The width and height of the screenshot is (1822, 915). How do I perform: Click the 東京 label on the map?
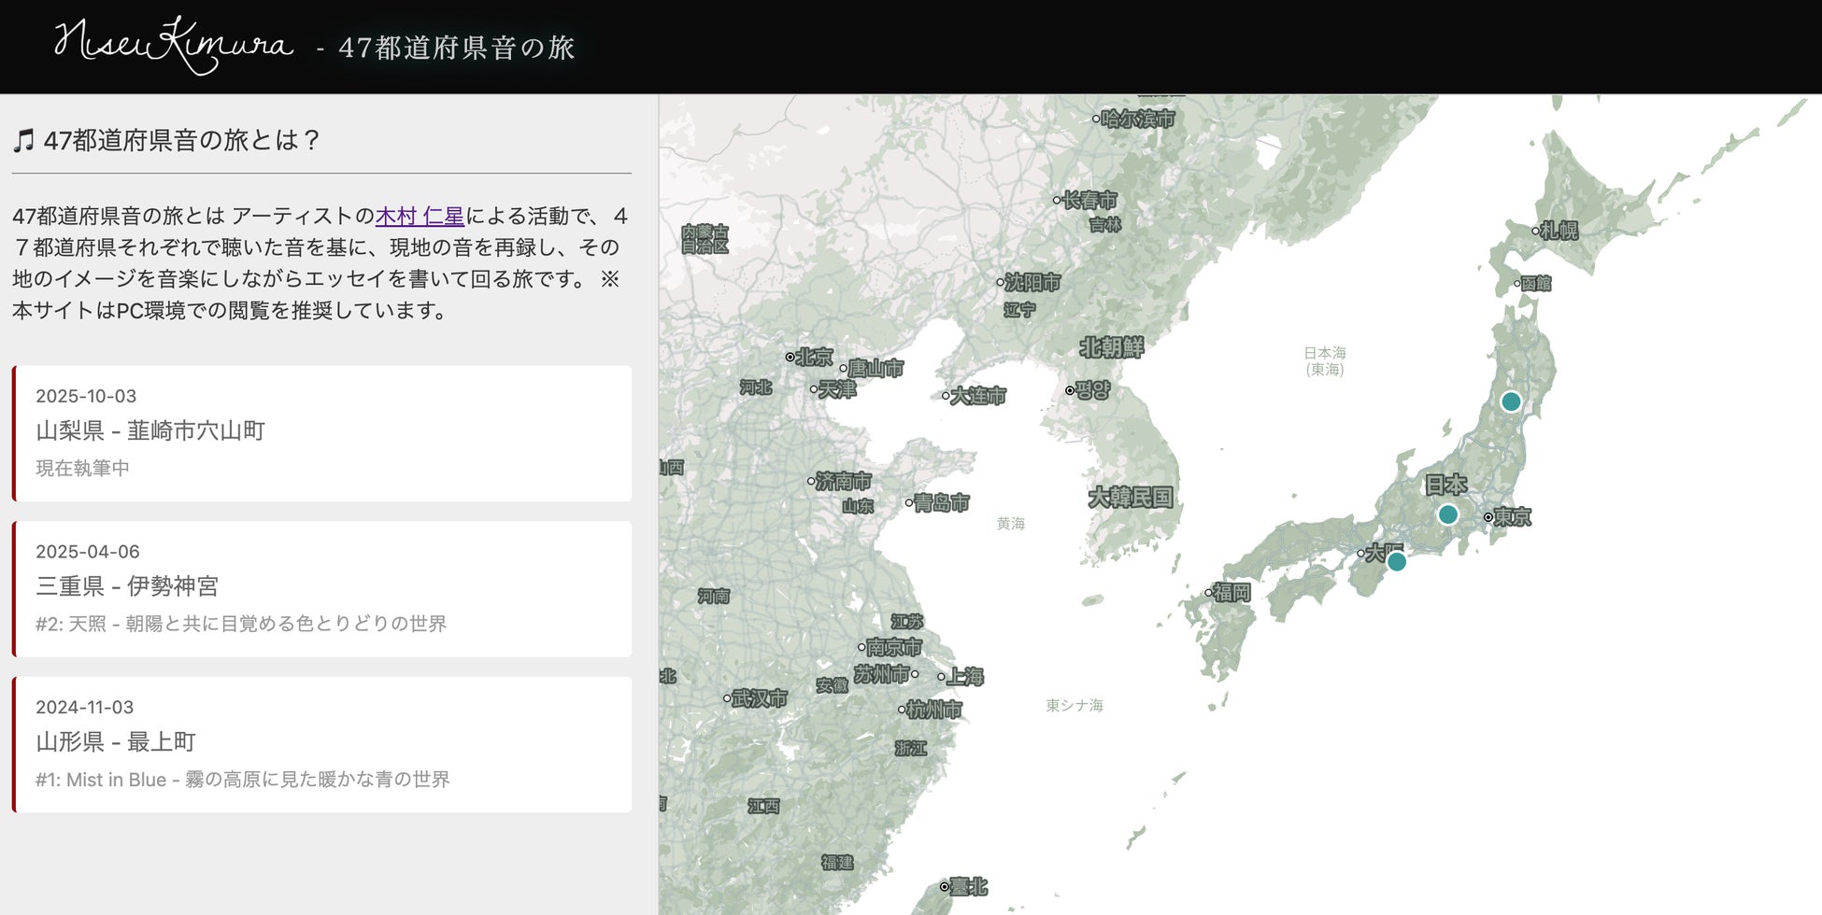coord(1512,516)
